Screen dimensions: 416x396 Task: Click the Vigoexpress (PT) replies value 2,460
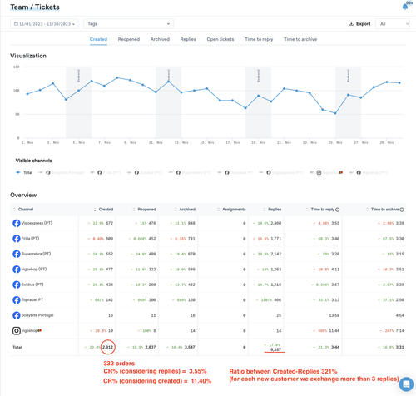coord(275,223)
